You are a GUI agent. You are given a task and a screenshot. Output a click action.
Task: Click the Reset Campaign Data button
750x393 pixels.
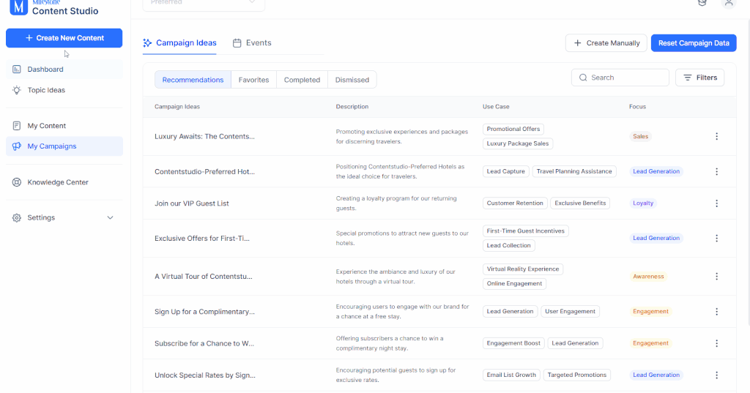pyautogui.click(x=694, y=43)
